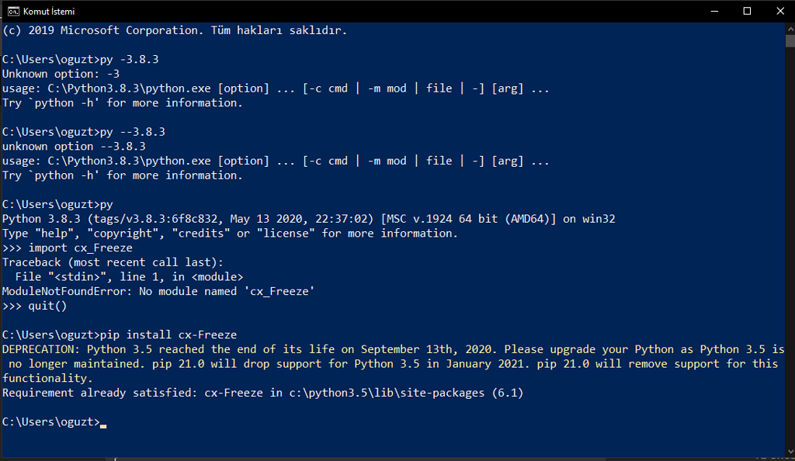Click the 'py --3.8.3' command text
This screenshot has width=795, height=461.
click(x=132, y=132)
